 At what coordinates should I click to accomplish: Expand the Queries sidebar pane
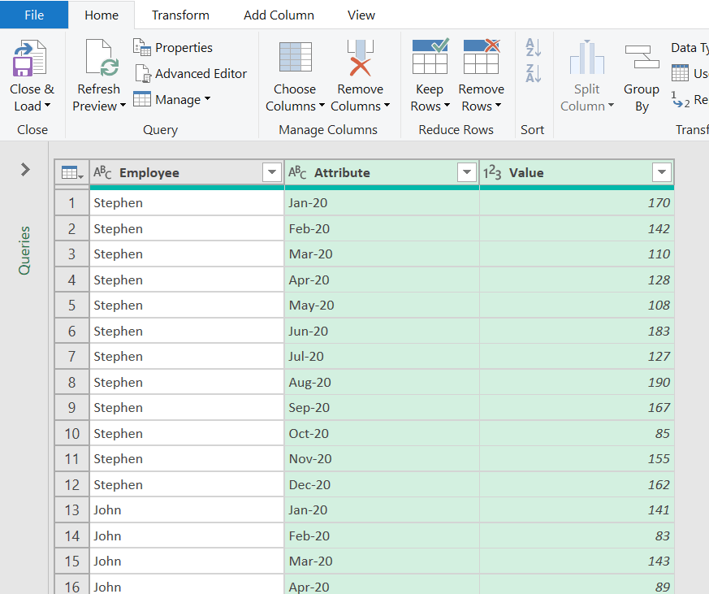[x=24, y=171]
